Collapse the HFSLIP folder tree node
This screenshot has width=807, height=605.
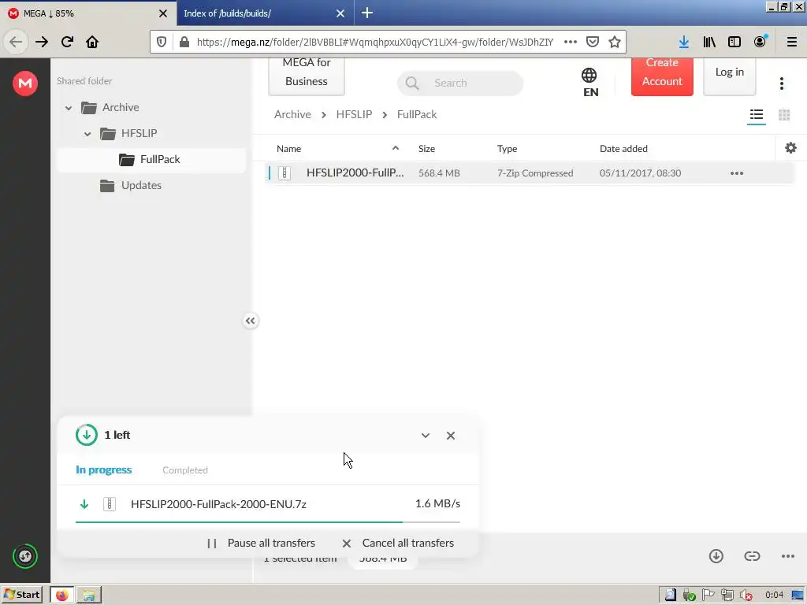[x=87, y=134]
